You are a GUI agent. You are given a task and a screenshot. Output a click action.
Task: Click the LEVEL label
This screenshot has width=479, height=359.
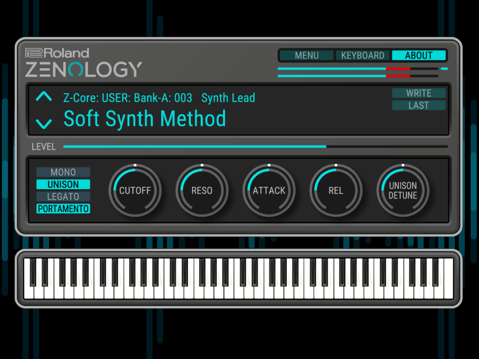tap(44, 147)
